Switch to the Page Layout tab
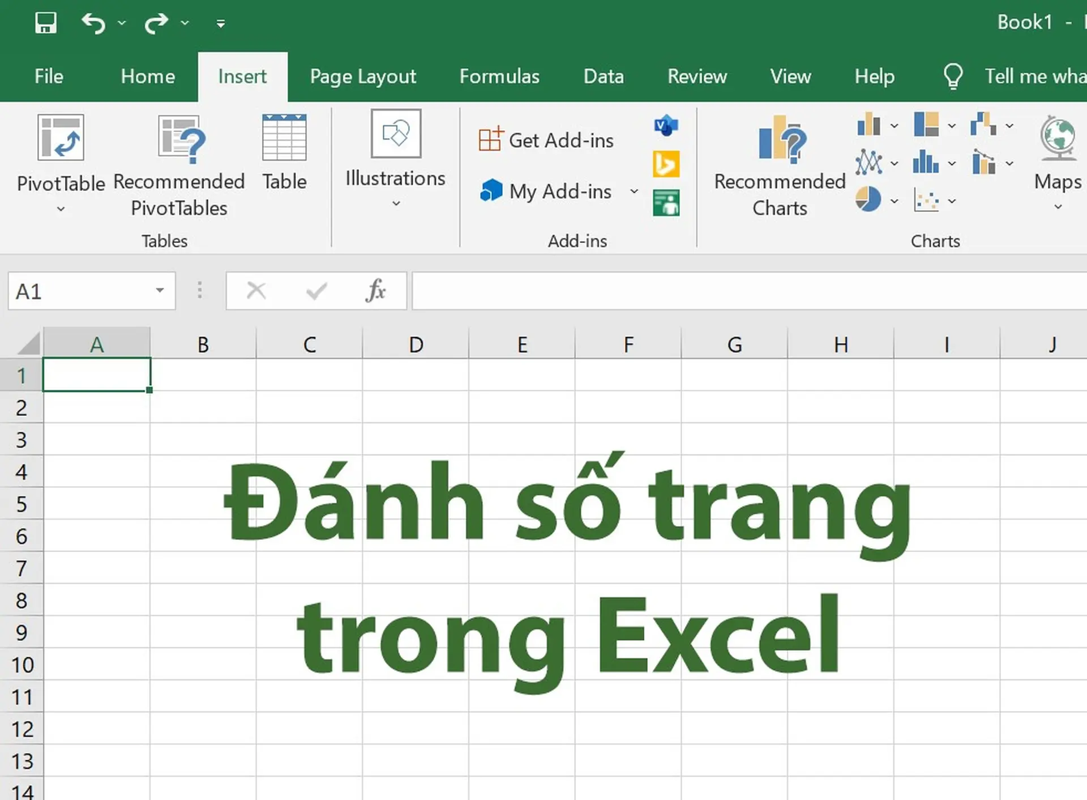 [363, 76]
